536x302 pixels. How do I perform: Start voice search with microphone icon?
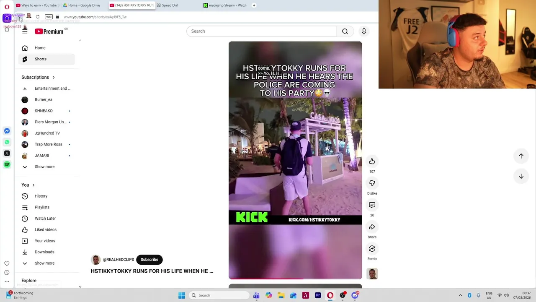(x=364, y=31)
